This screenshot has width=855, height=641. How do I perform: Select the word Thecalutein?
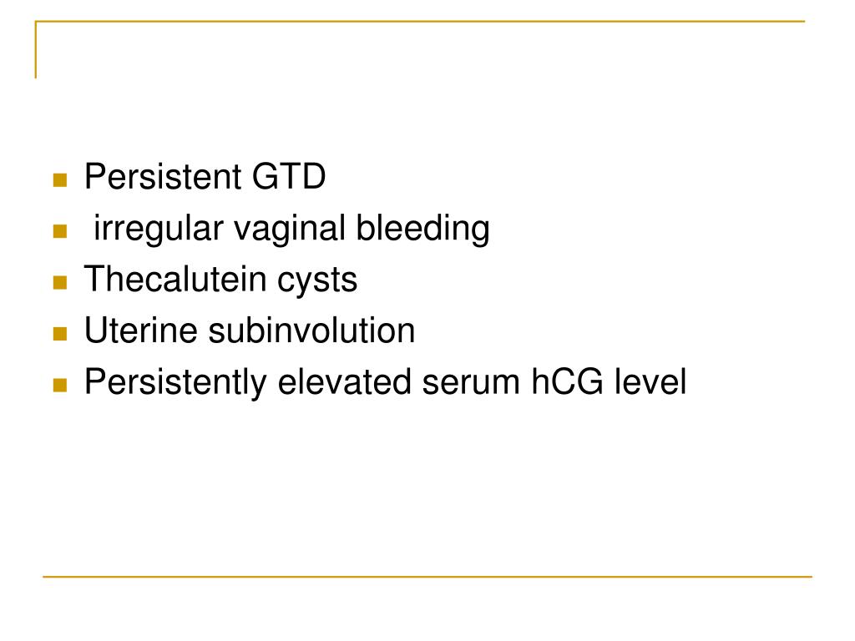(x=175, y=280)
